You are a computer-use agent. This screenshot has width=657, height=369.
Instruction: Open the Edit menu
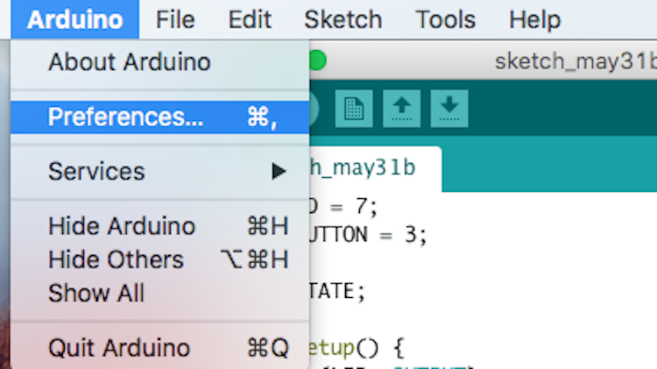pyautogui.click(x=250, y=19)
